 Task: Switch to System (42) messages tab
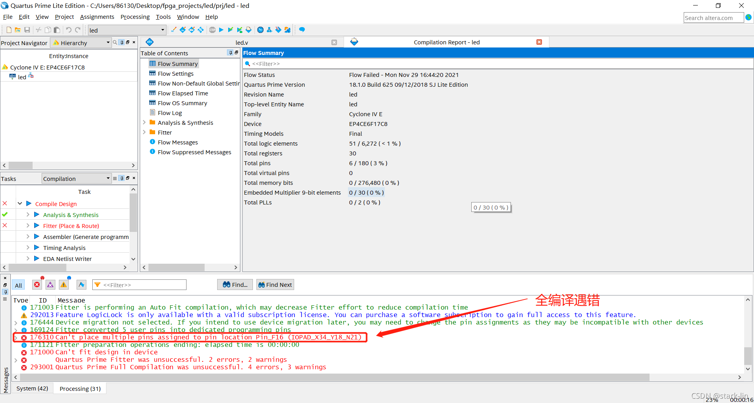(x=32, y=388)
